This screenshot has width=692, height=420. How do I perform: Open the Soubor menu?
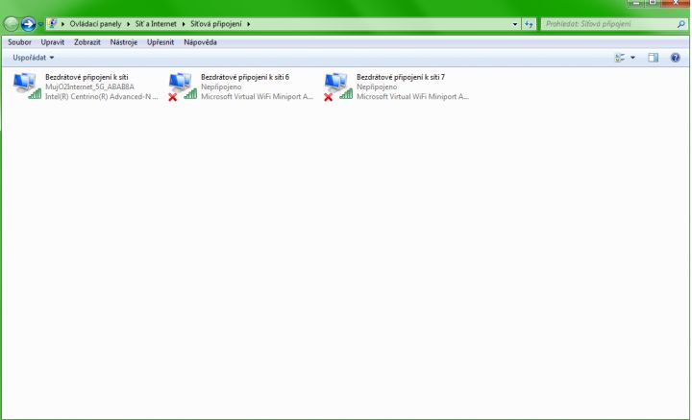click(19, 42)
